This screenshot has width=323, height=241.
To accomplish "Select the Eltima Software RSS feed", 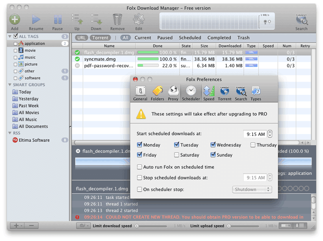I will pos(33,140).
